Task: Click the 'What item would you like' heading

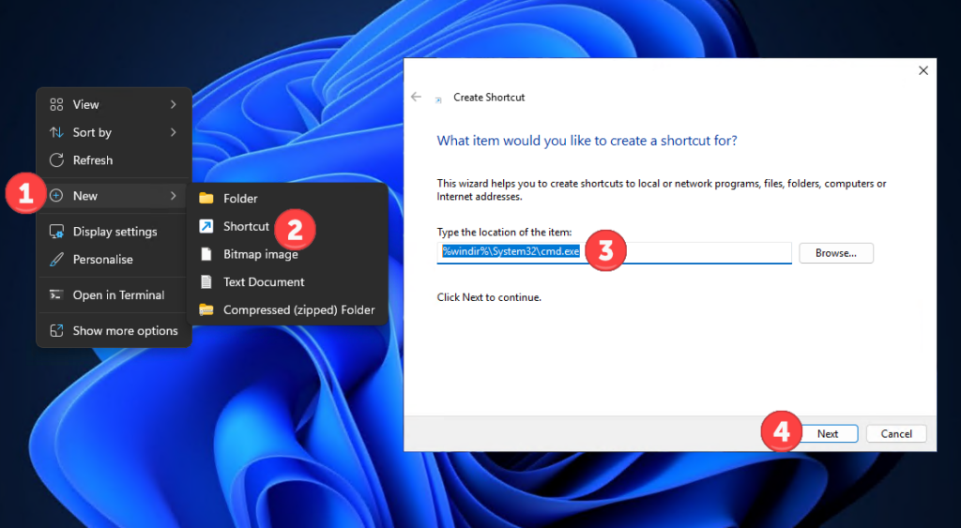Action: tap(587, 141)
